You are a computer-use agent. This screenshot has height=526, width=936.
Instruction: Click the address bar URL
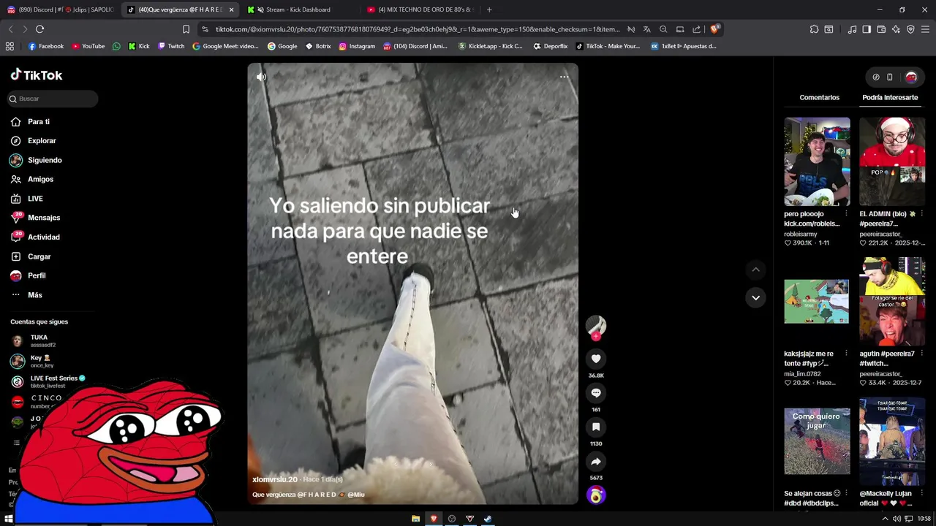418,29
